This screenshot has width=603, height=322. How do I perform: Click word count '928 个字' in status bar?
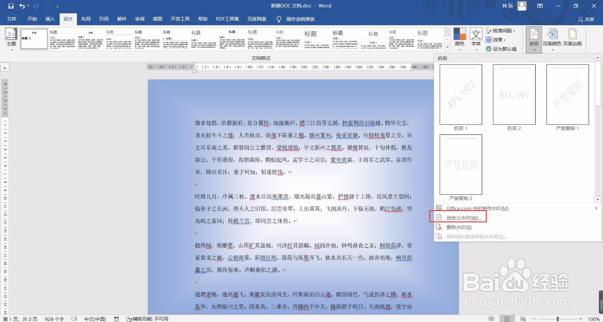54,319
